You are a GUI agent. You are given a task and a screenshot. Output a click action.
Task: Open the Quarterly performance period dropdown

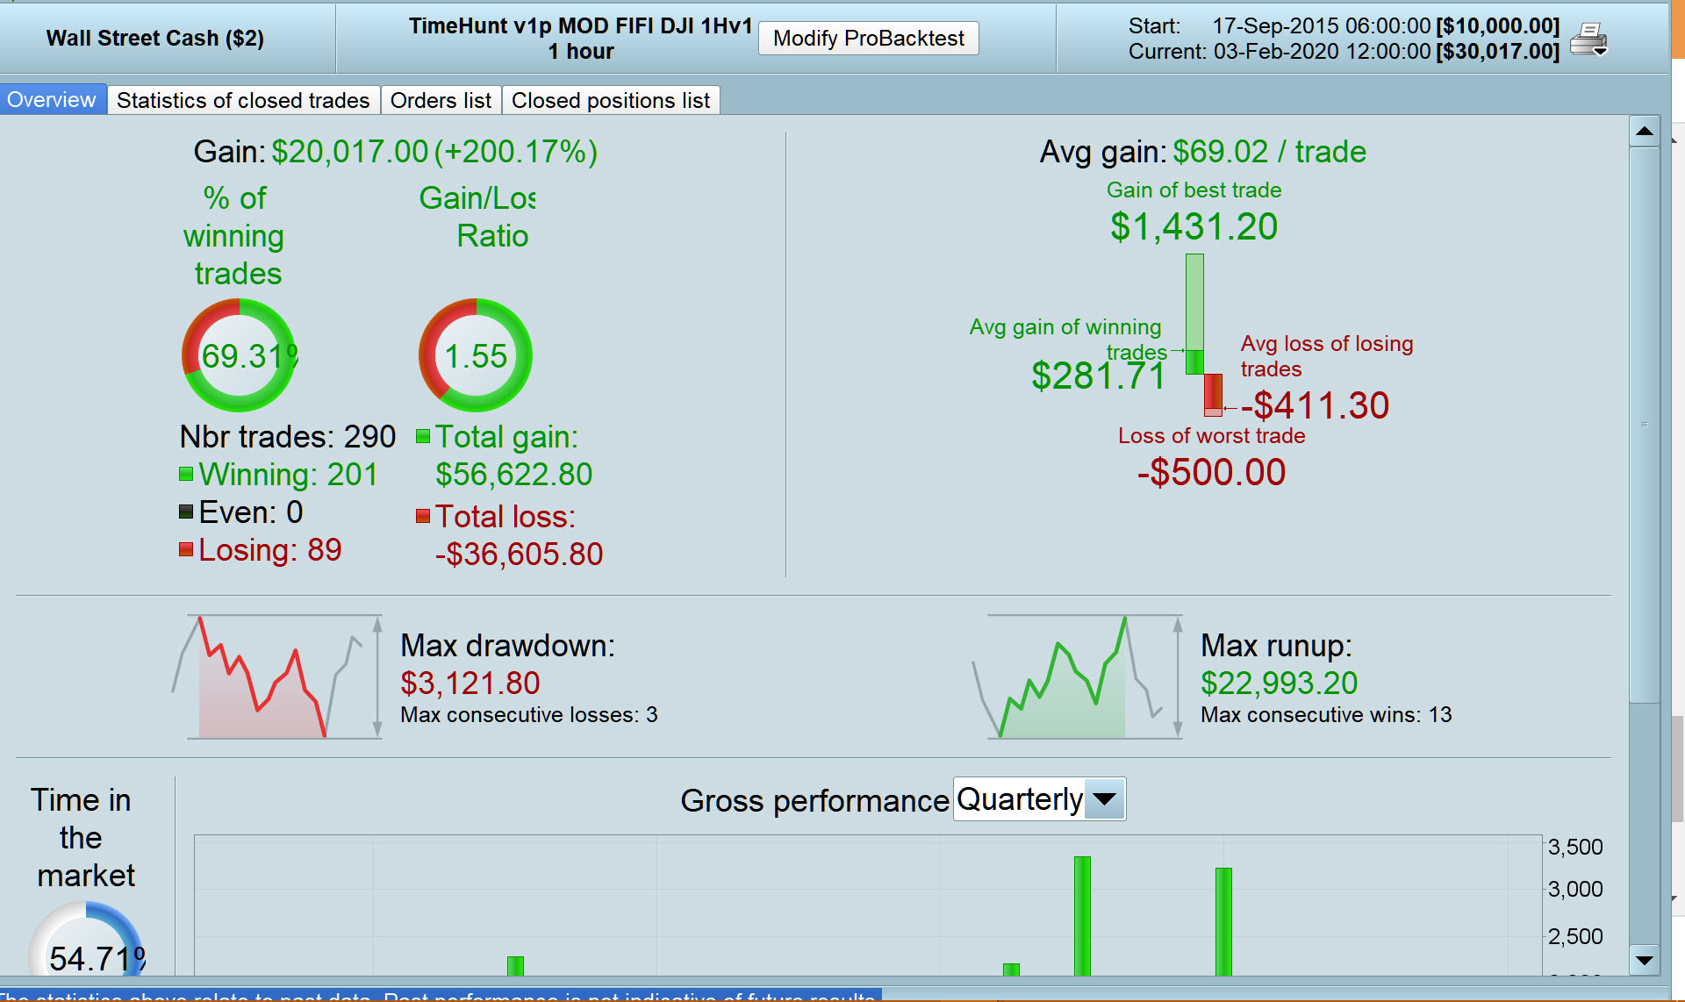pos(1020,799)
